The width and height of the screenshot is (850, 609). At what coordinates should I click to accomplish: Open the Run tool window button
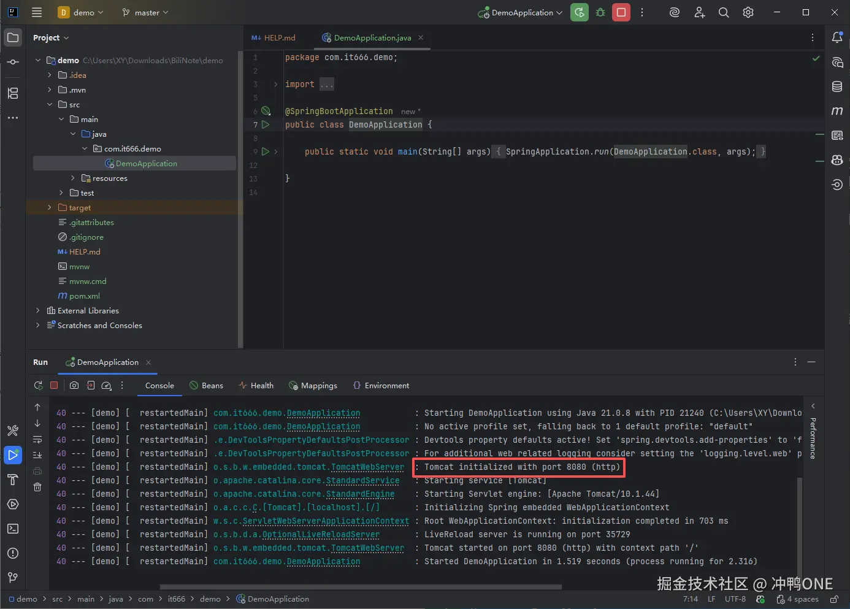click(x=13, y=455)
